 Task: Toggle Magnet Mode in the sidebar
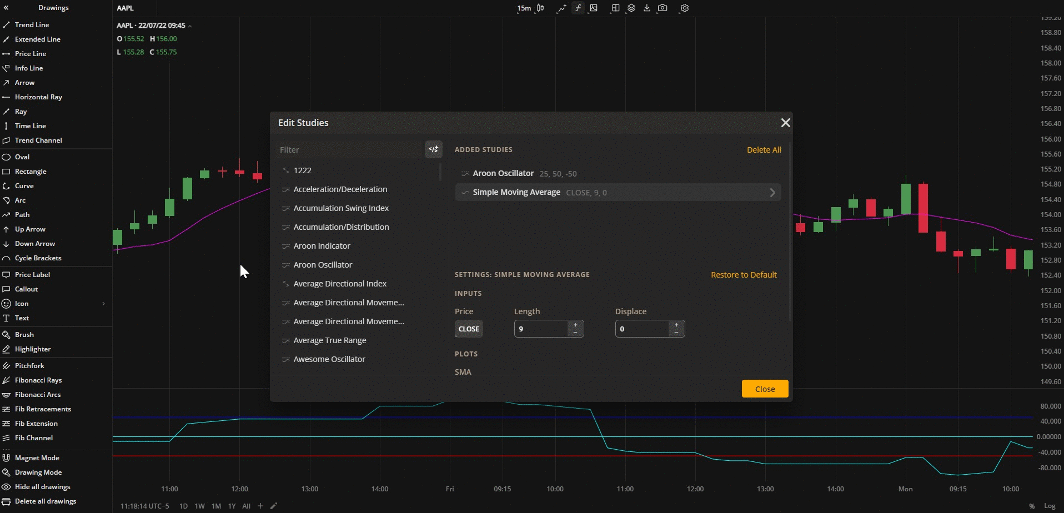[x=37, y=457]
